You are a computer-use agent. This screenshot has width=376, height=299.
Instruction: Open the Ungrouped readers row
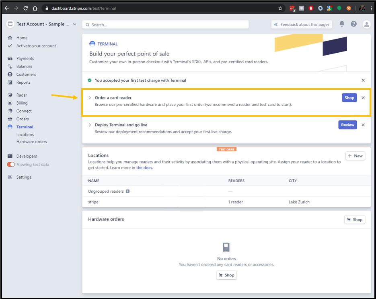[226, 191]
